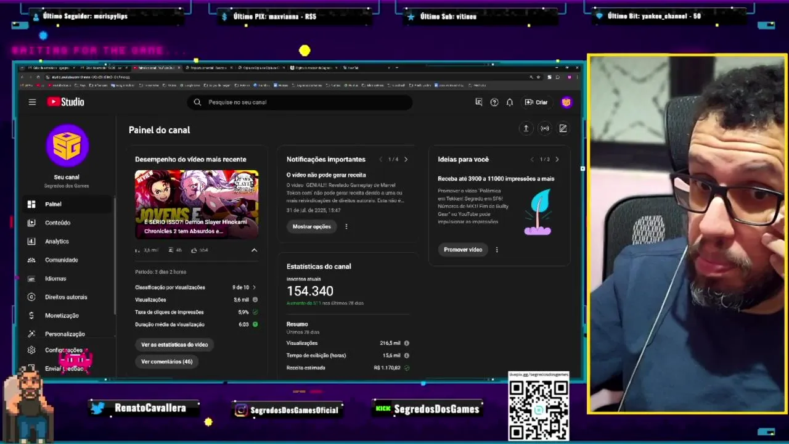Open the notifications bell
The image size is (789, 444).
510,102
